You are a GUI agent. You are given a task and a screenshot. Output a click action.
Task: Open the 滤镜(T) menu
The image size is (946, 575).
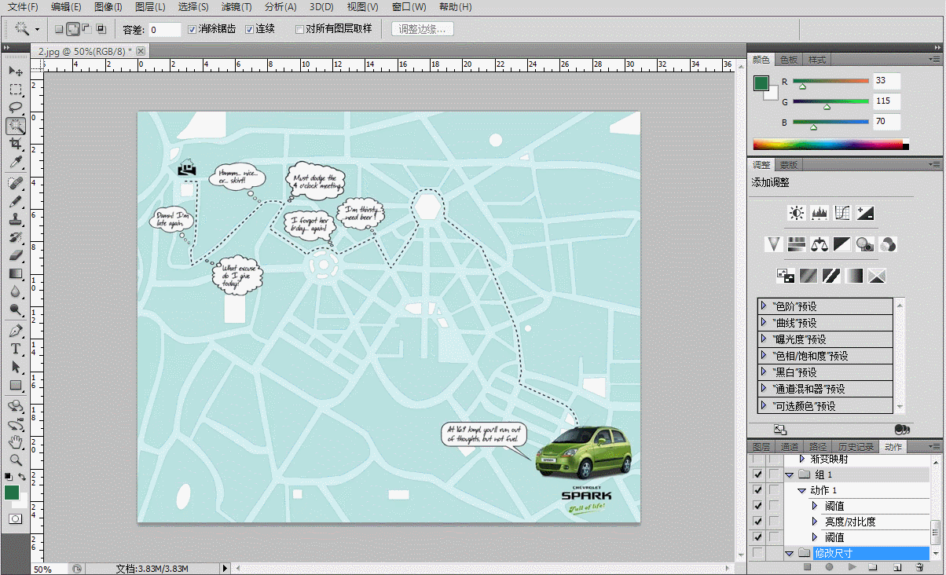click(236, 7)
